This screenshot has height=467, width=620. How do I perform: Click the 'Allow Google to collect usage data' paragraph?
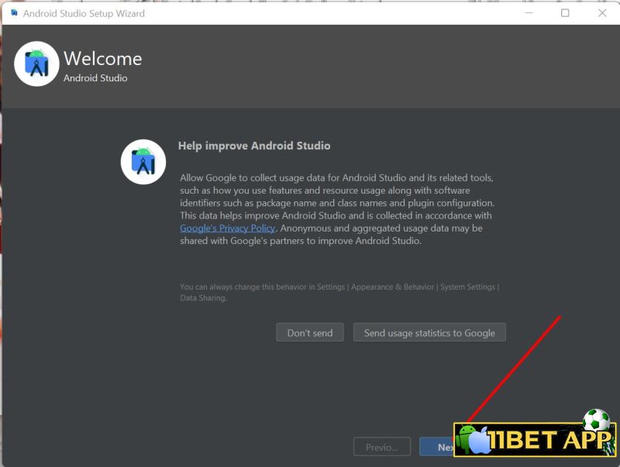[337, 209]
